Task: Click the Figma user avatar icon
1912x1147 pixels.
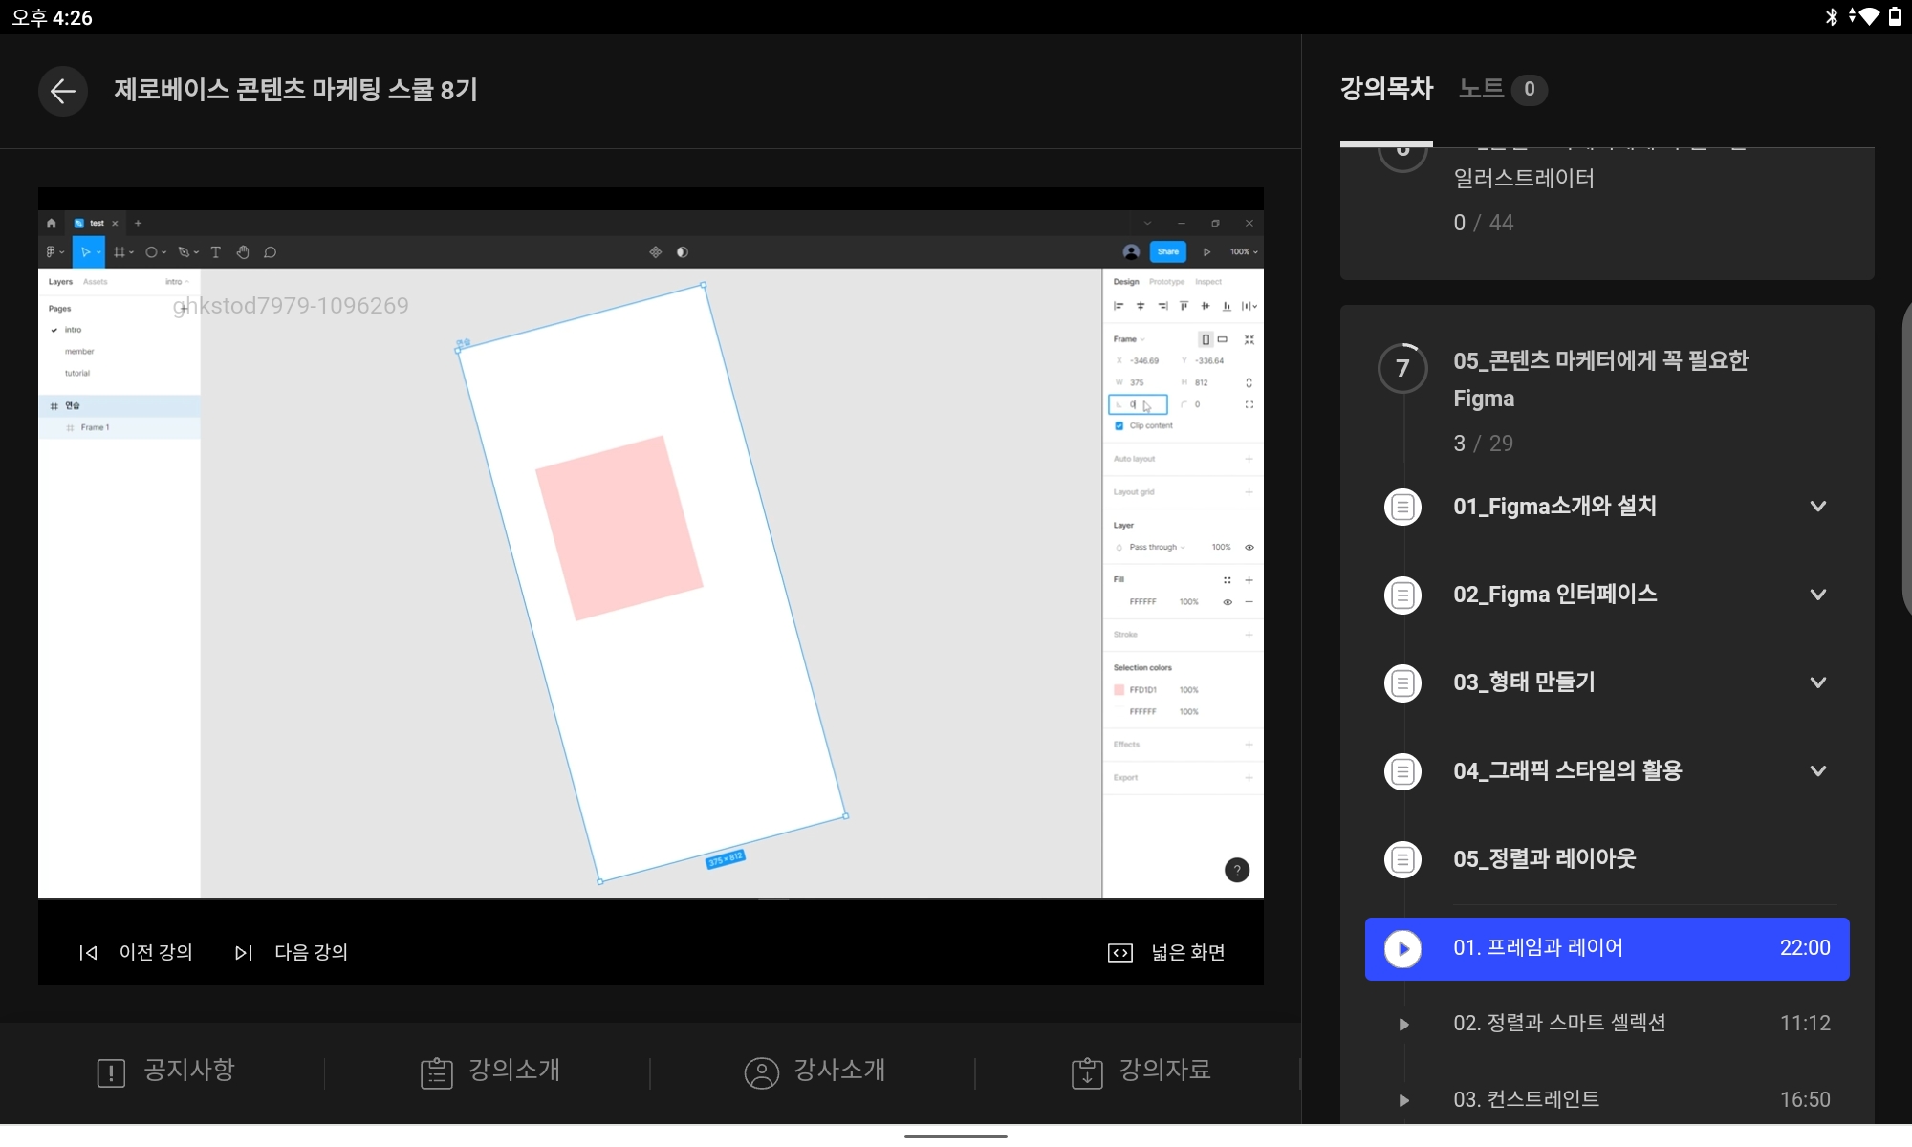Action: click(x=1131, y=251)
